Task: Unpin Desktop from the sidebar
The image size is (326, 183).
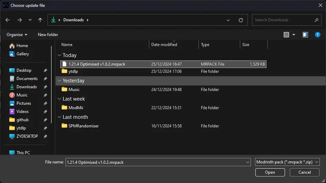Action: (45, 70)
